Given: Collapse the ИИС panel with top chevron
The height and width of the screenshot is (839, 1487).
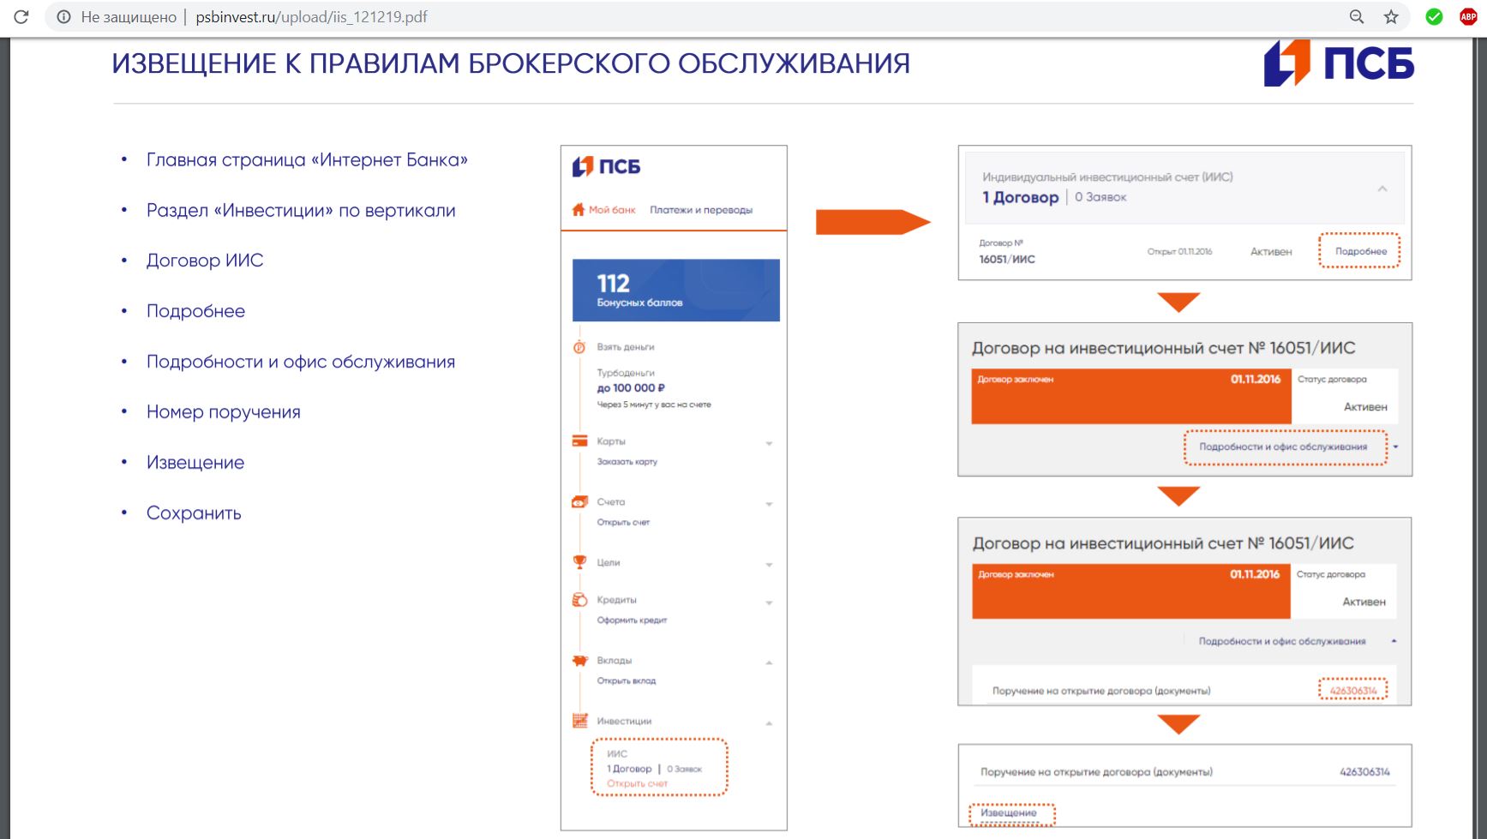Looking at the screenshot, I should click(x=1382, y=189).
